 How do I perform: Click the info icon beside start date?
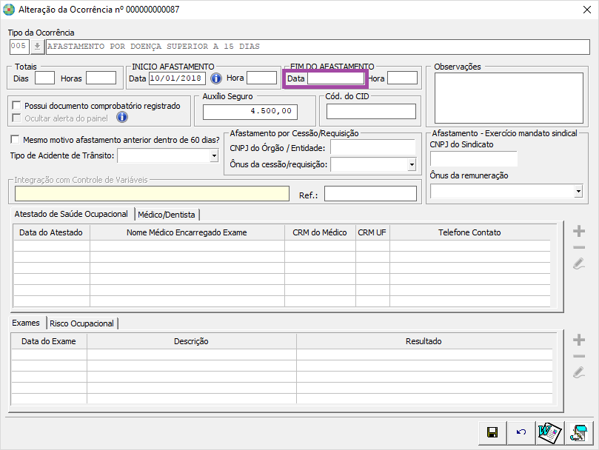(x=216, y=78)
